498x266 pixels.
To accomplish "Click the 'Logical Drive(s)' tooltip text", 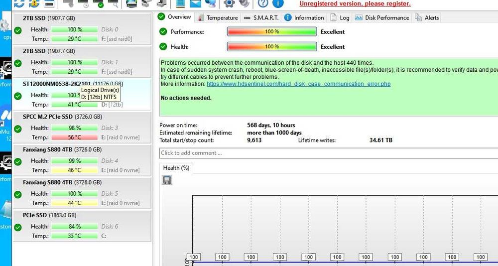I will coord(100,90).
